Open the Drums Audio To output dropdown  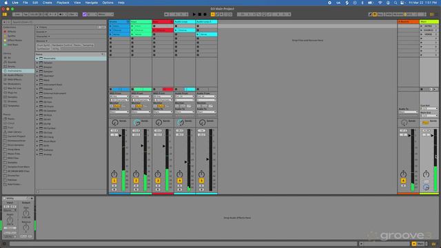coord(119,112)
